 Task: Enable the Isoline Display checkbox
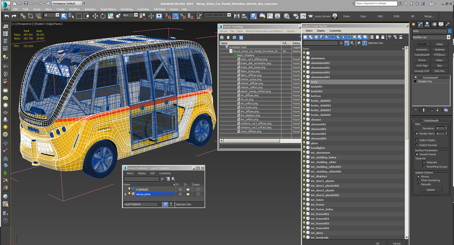tap(417, 140)
